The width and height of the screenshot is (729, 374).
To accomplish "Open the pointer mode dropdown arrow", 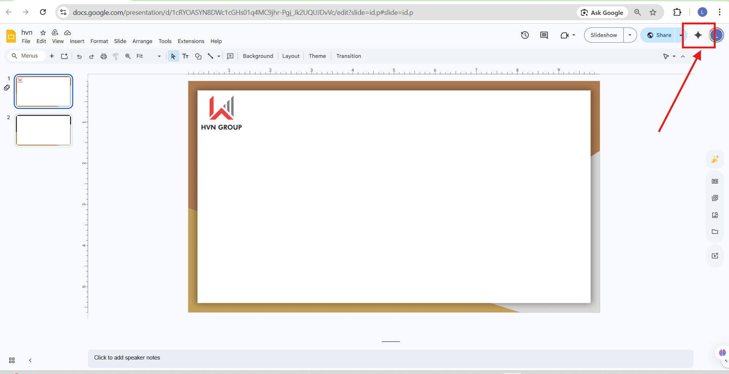I will tap(674, 56).
